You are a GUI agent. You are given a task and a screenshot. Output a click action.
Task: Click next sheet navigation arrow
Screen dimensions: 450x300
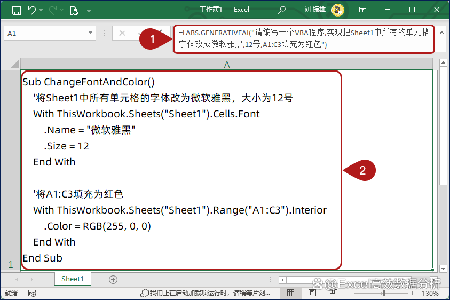[32, 279]
